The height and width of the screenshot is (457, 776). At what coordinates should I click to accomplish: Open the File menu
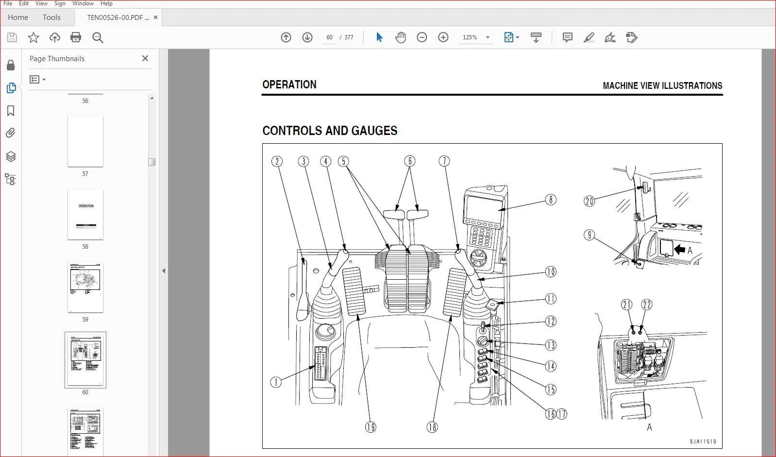pos(8,3)
